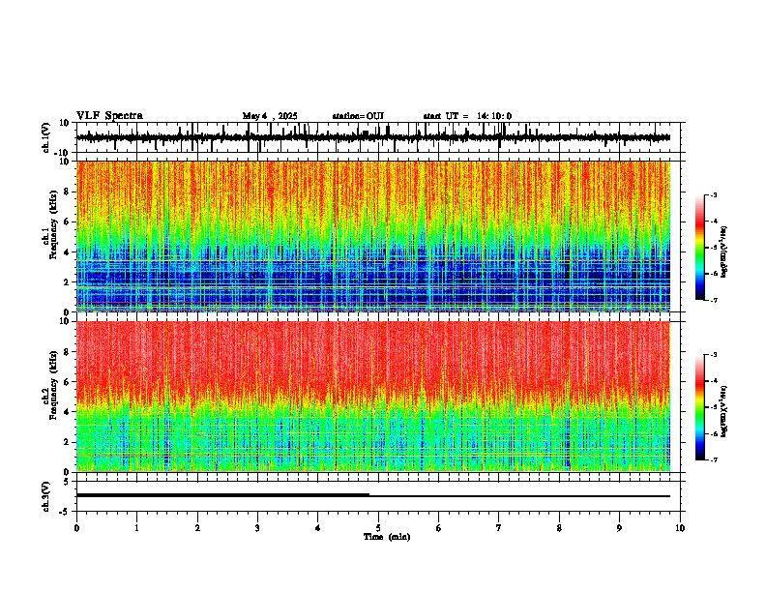Viewport: 766px width, 592px height.
Task: Click the "6" kHz tick on ch.2 frequency axis
Action: coord(68,382)
